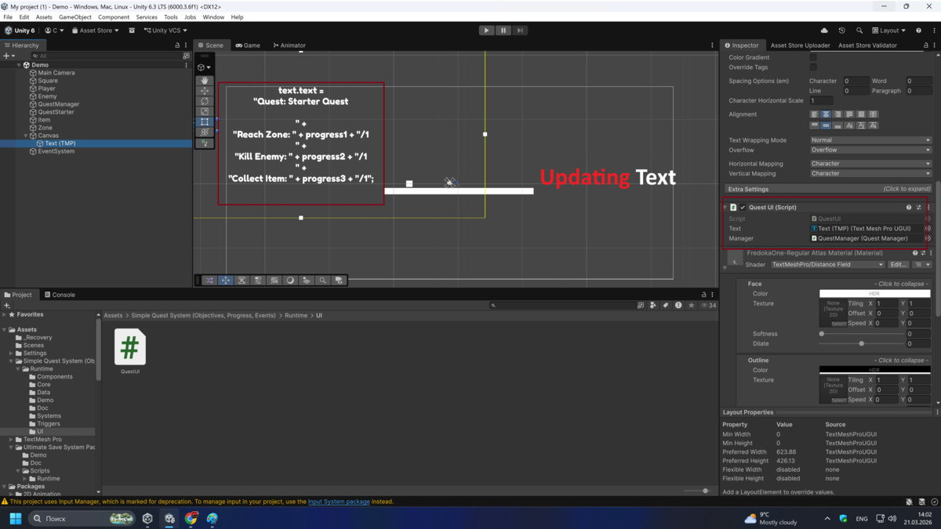Select the Hand view tool
Image resolution: width=941 pixels, height=529 pixels.
coord(205,80)
